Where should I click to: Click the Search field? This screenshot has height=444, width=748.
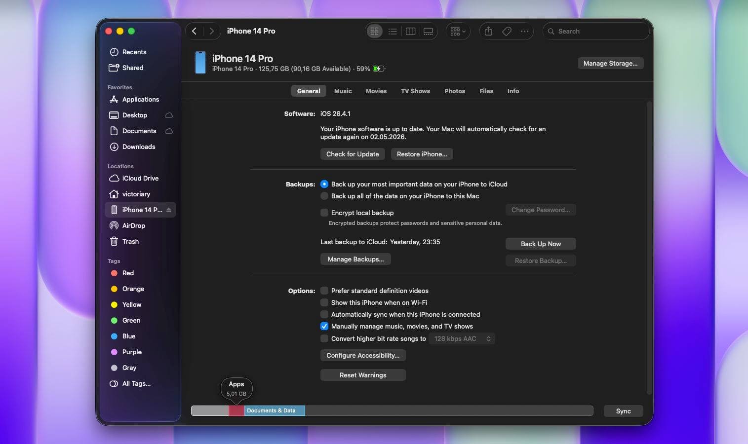tap(596, 31)
